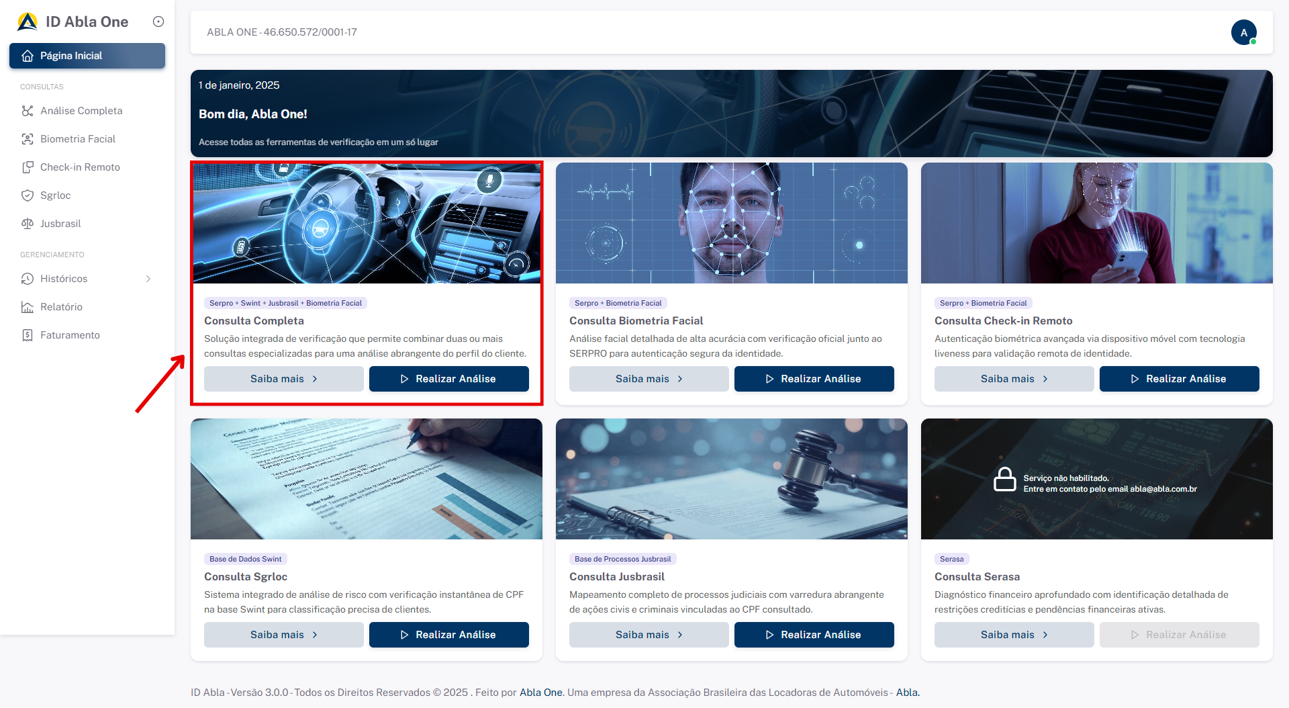Click the Consulta Biometria Facial card image

tap(731, 223)
